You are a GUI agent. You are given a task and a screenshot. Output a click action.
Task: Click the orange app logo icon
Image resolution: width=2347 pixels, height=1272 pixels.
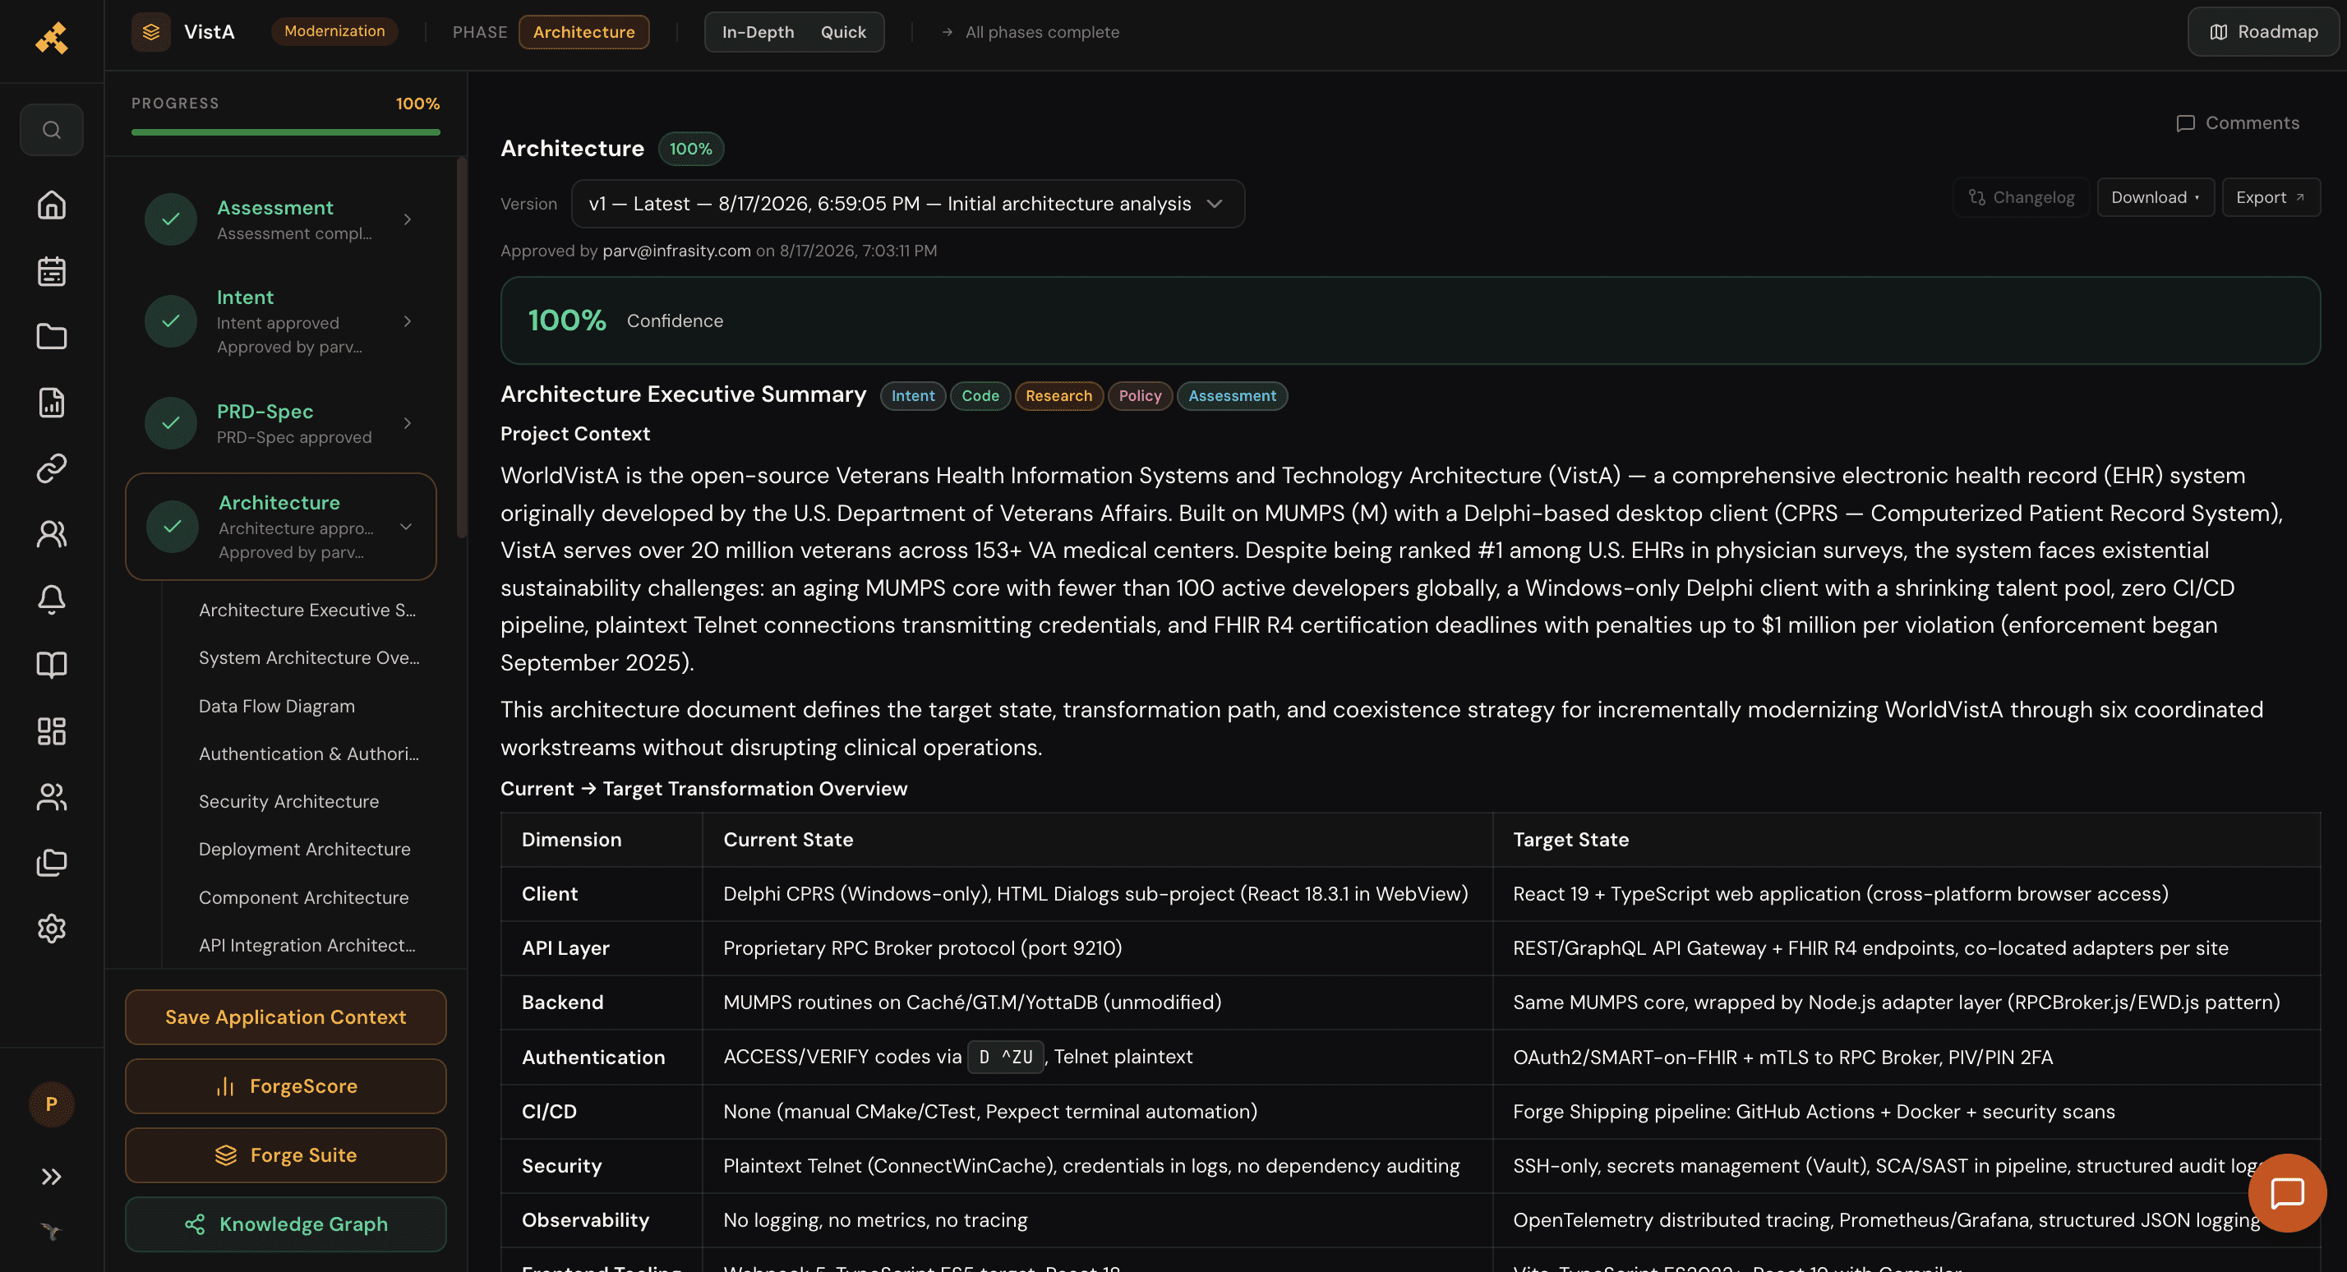52,37
